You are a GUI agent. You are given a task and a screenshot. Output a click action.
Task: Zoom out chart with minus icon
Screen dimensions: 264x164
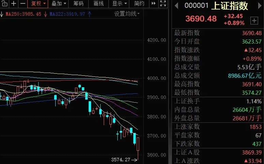23,3
